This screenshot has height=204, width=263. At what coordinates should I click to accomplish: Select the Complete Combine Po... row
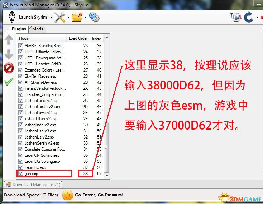tap(61, 149)
